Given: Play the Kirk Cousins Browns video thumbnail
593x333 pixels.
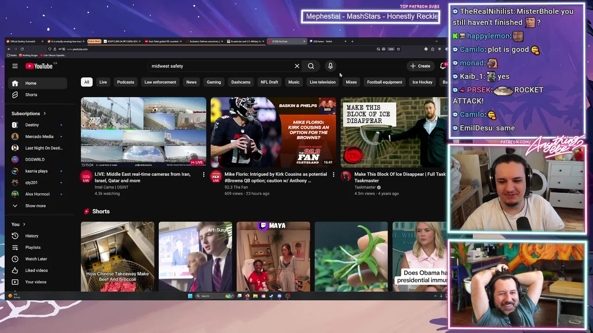Looking at the screenshot, I should coord(273,132).
